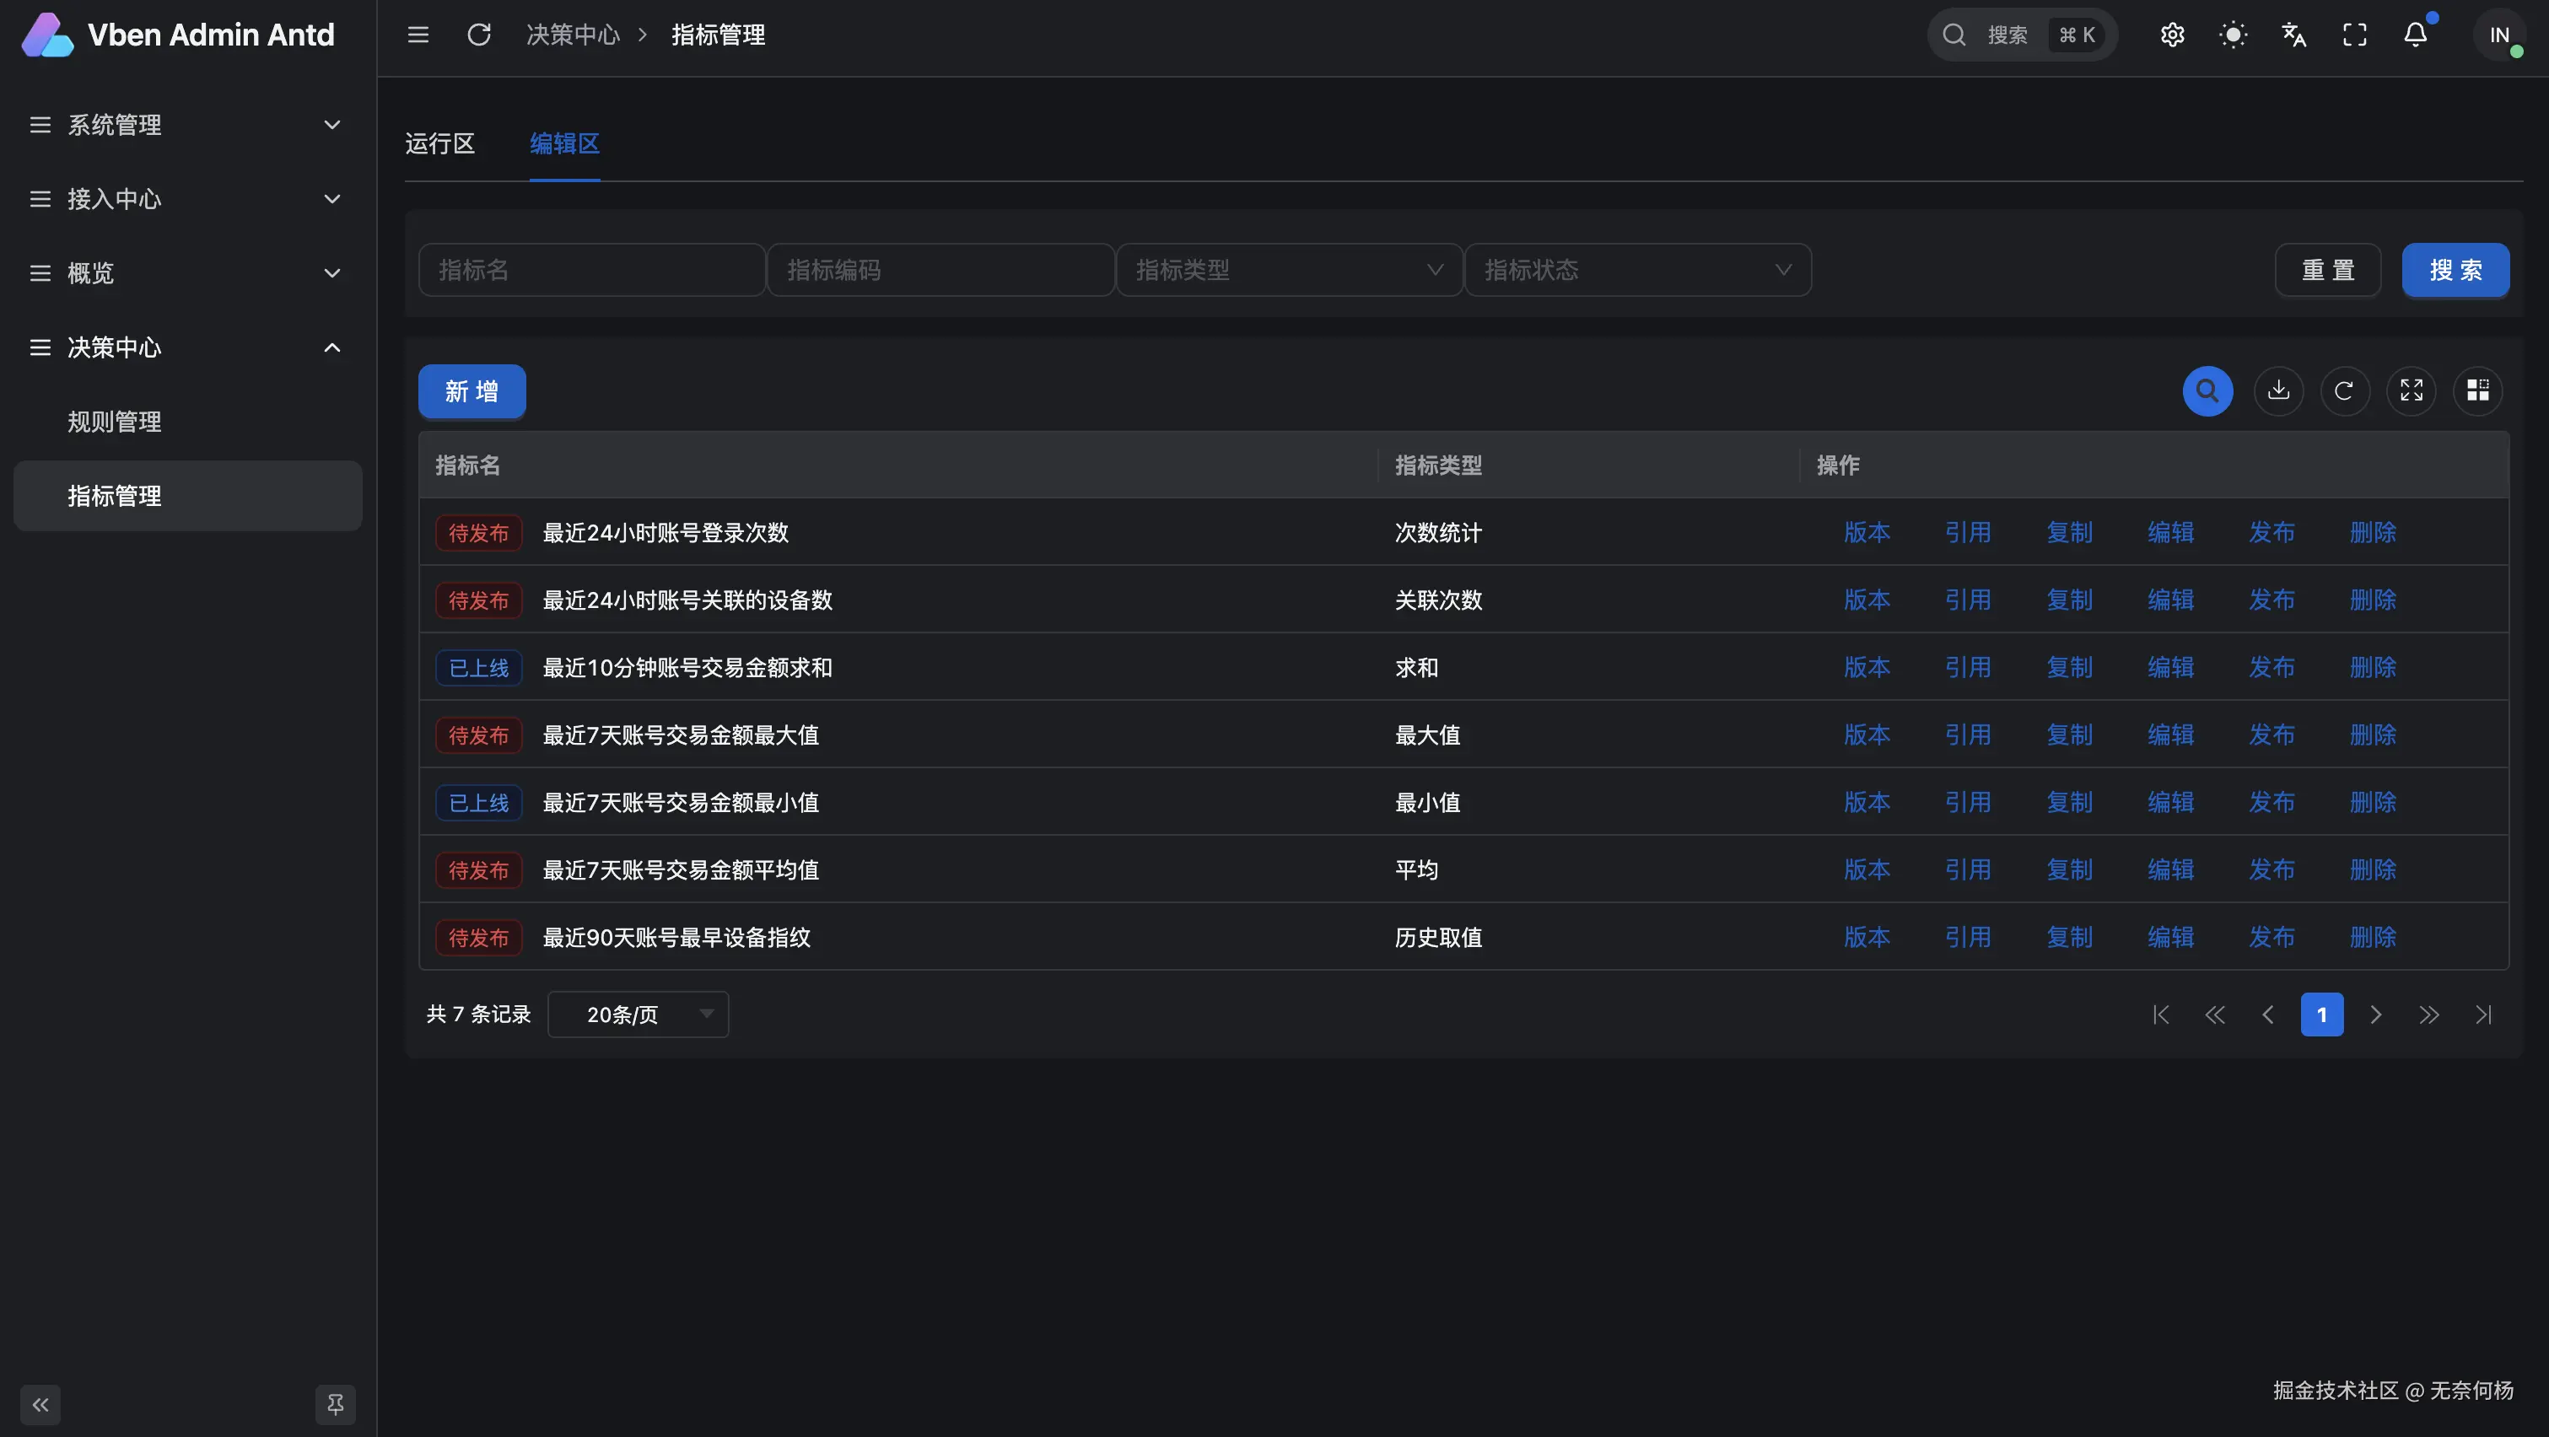Switch to the 运行区 tab
Screen dimensions: 2549x1437
(439, 144)
